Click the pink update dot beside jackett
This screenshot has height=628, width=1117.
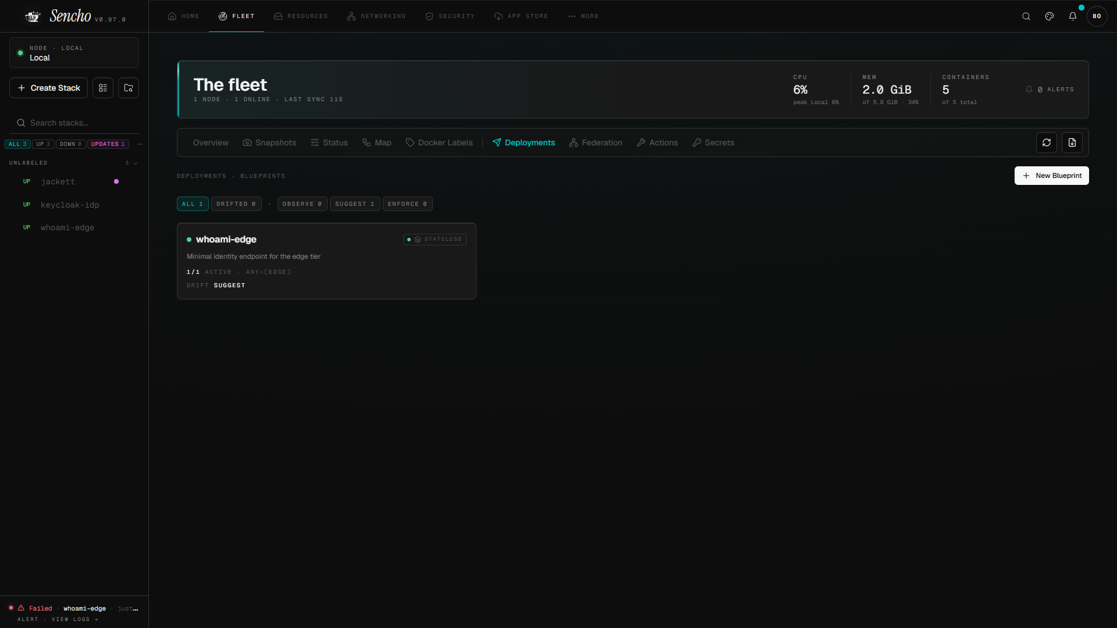(116, 181)
